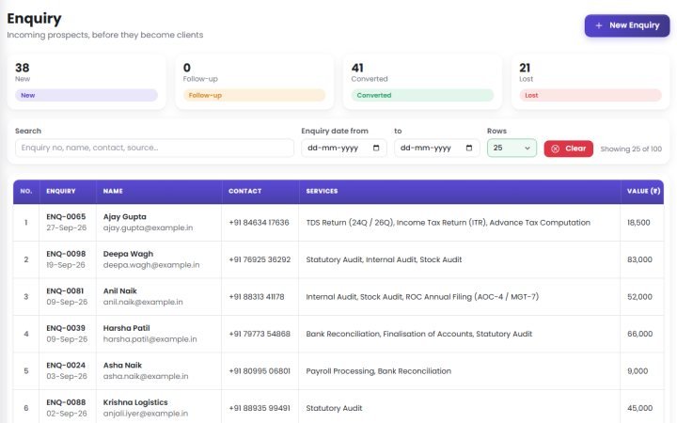The image size is (677, 423).
Task: Open calendar icon of Enquiry date from
Action: [376, 149]
